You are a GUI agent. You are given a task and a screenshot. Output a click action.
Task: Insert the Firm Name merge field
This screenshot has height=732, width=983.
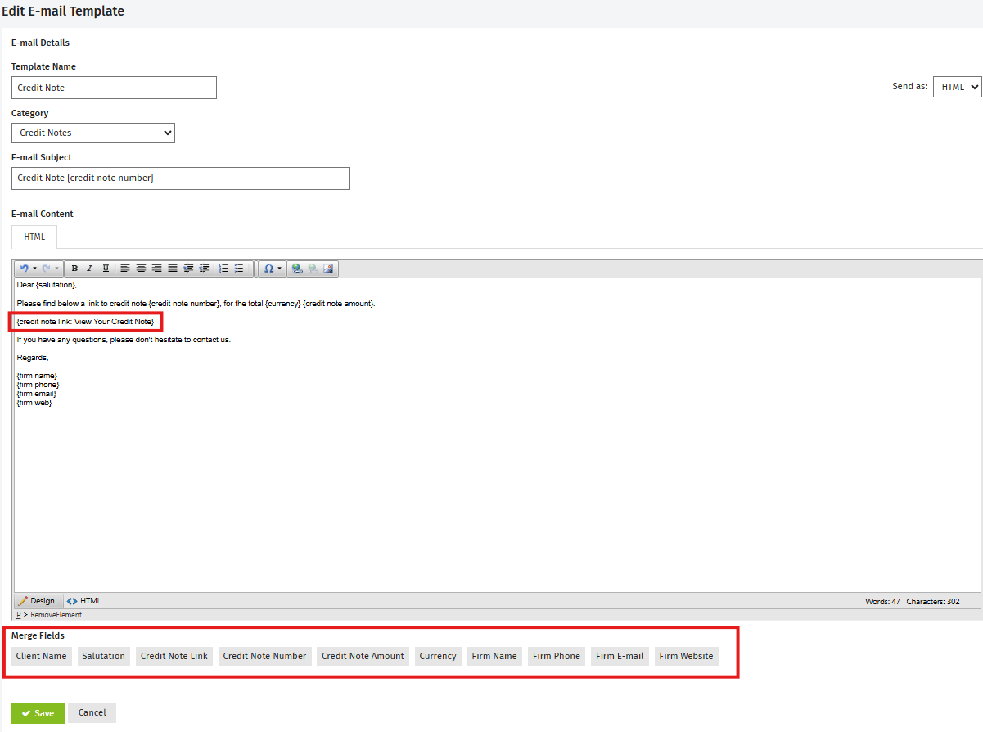point(494,656)
